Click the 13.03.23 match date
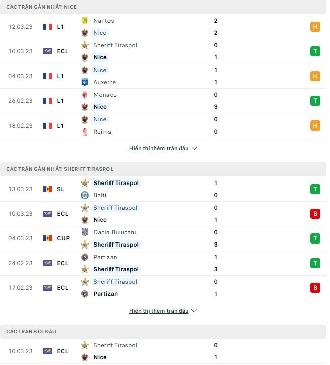Screen dimensions: 330x365 coord(21,189)
